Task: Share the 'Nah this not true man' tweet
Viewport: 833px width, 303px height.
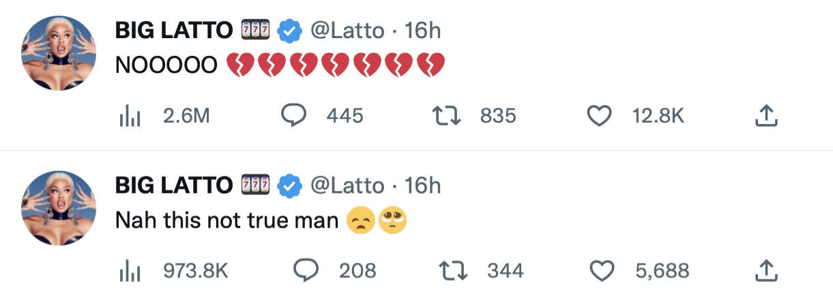Action: click(x=766, y=270)
